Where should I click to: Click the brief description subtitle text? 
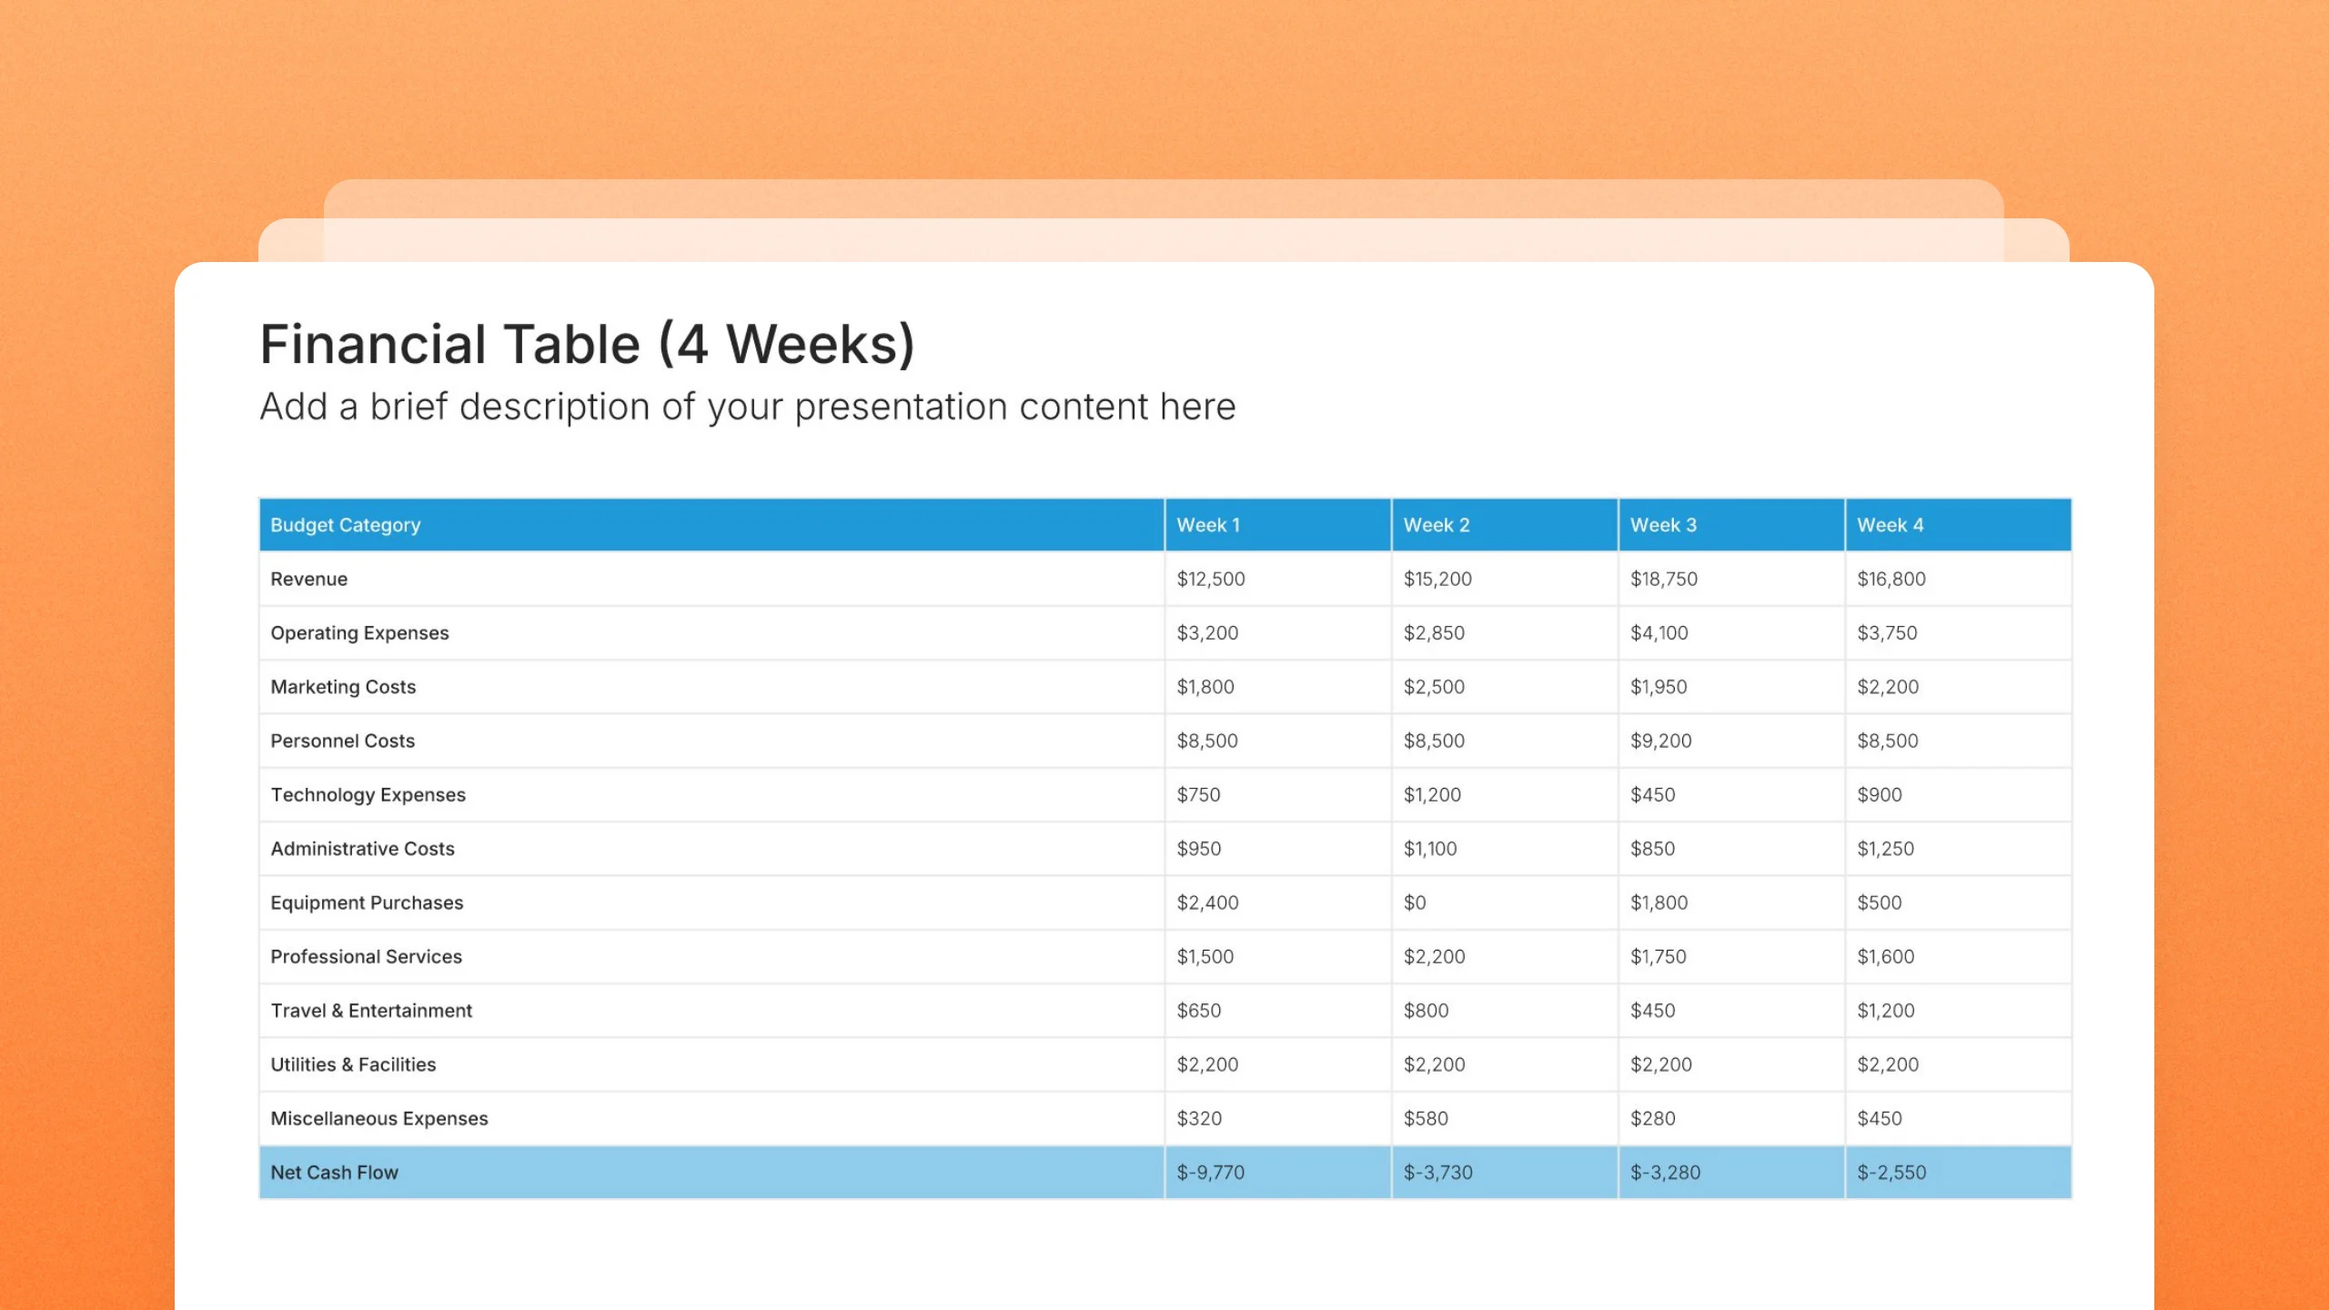[x=748, y=407]
